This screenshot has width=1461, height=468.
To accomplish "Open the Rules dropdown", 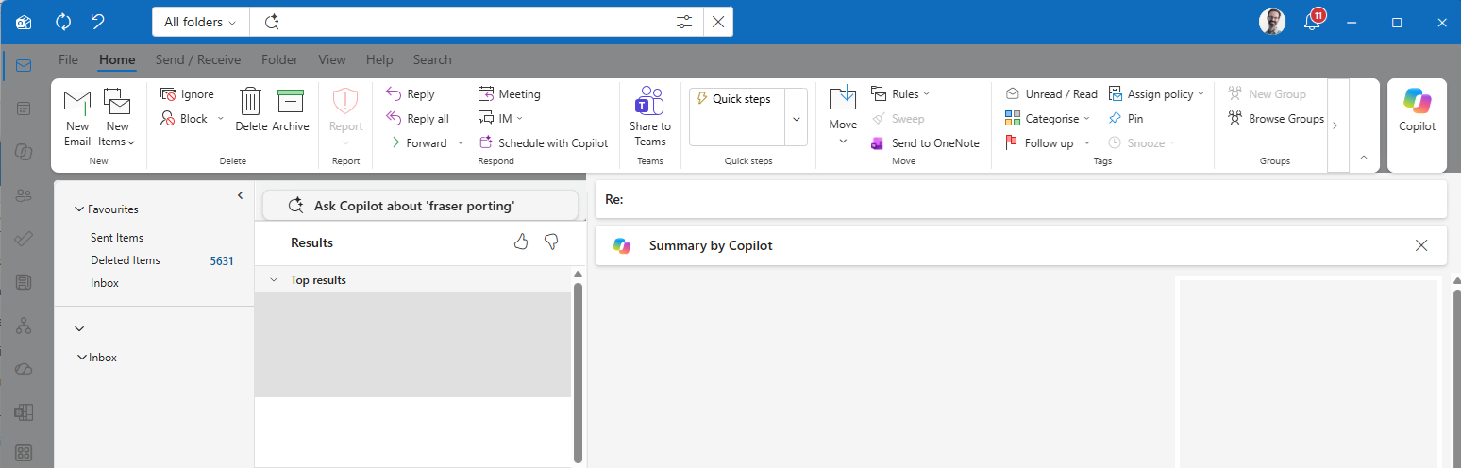I will coord(899,94).
